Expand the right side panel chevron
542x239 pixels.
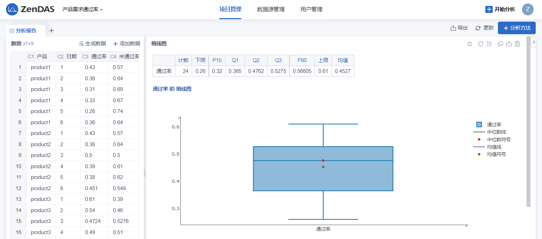[534, 42]
